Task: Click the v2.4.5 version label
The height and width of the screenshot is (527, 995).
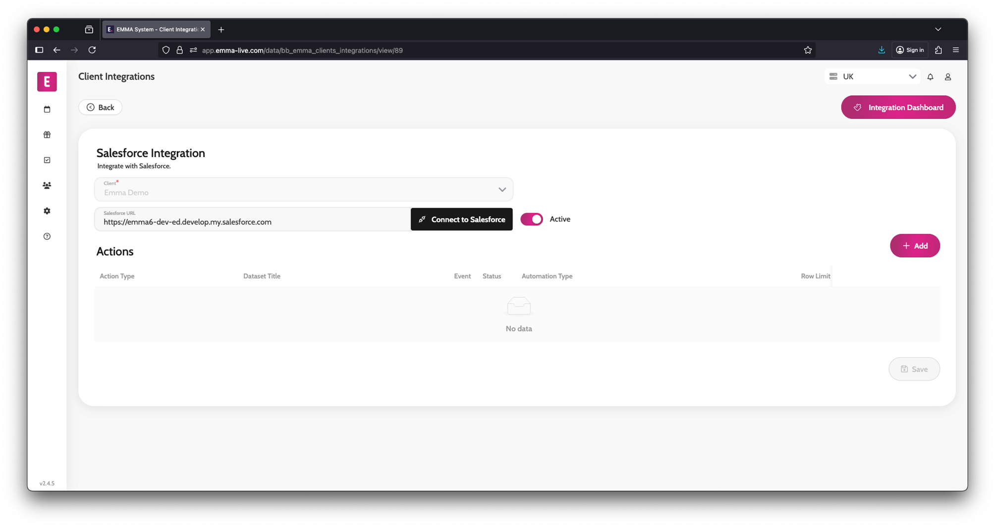Action: (47, 483)
